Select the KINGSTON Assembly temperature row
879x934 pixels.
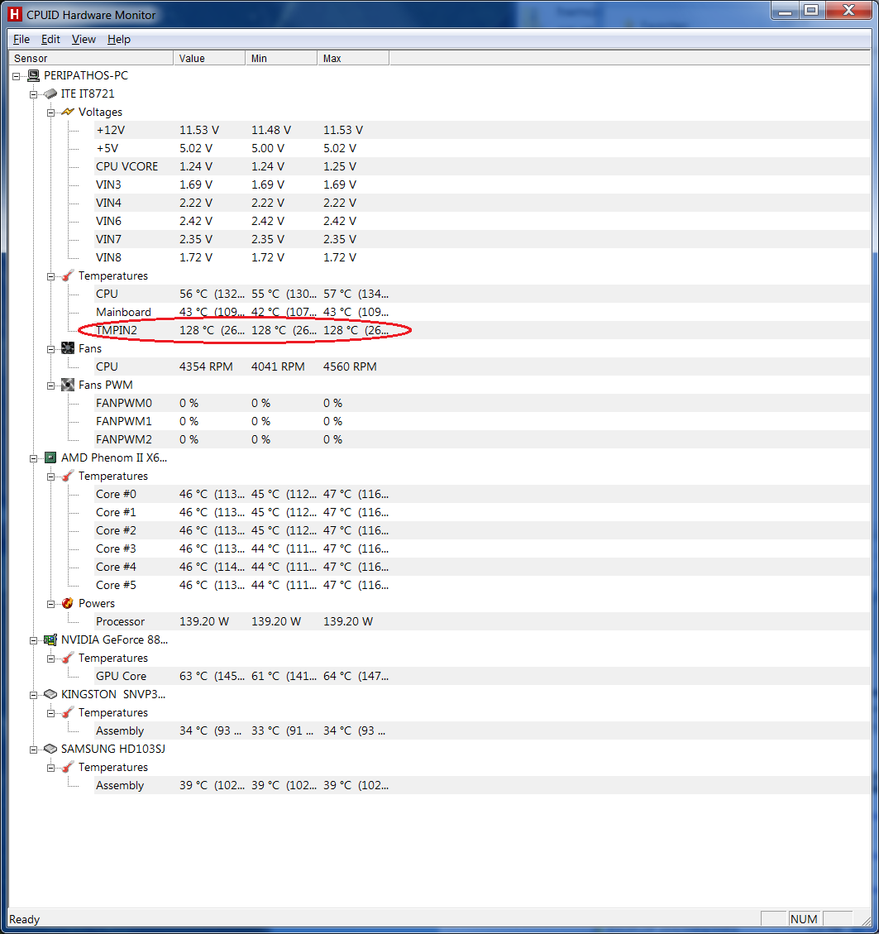pyautogui.click(x=482, y=730)
